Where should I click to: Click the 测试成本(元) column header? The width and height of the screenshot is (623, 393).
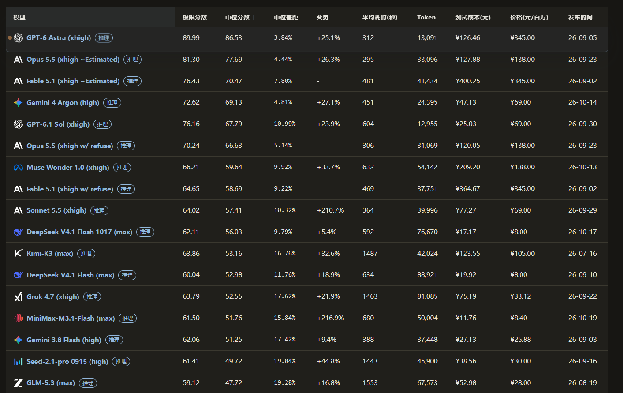[473, 17]
